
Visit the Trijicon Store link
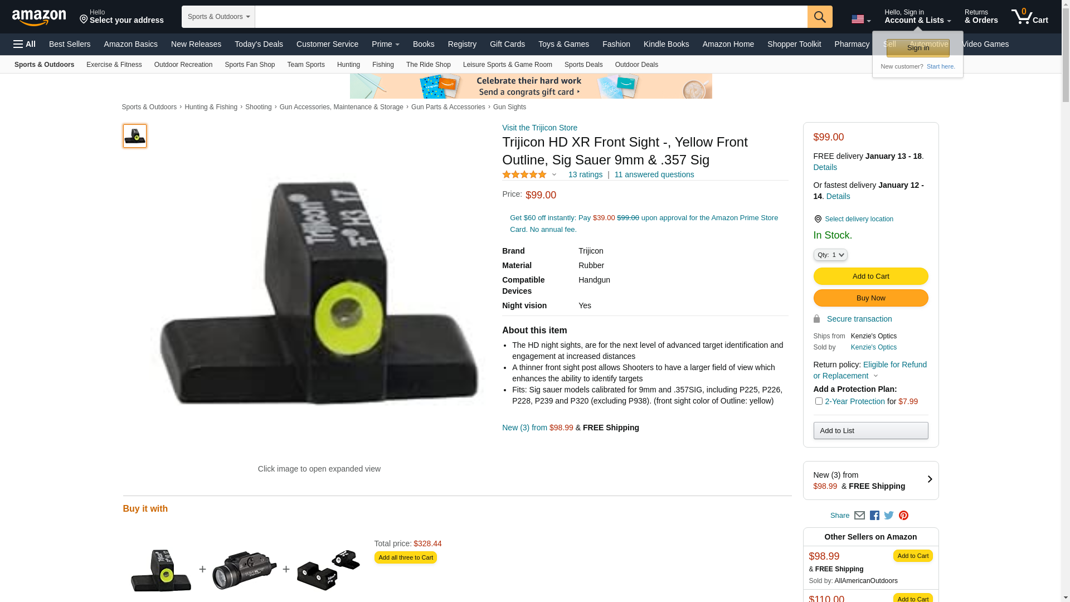(539, 128)
